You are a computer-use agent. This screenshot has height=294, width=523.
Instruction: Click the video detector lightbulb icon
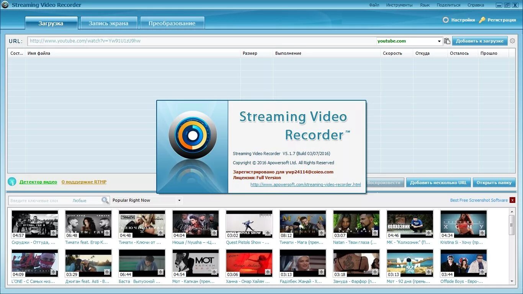[12, 182]
